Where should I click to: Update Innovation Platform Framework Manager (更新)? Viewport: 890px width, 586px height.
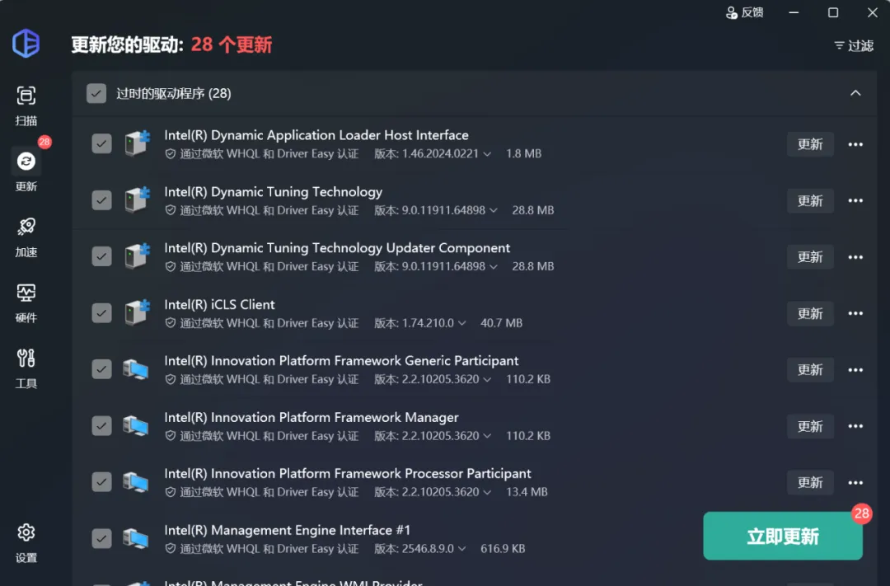coord(810,426)
